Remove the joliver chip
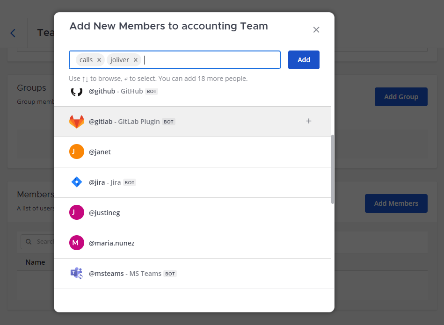444x325 pixels. click(135, 60)
